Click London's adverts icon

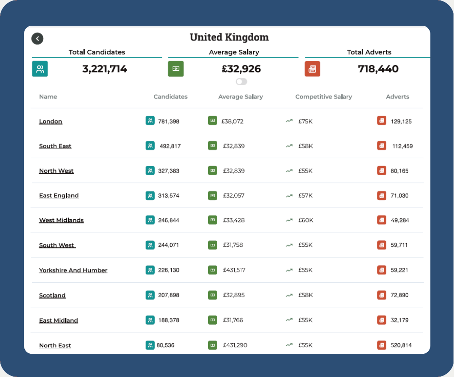pos(382,120)
